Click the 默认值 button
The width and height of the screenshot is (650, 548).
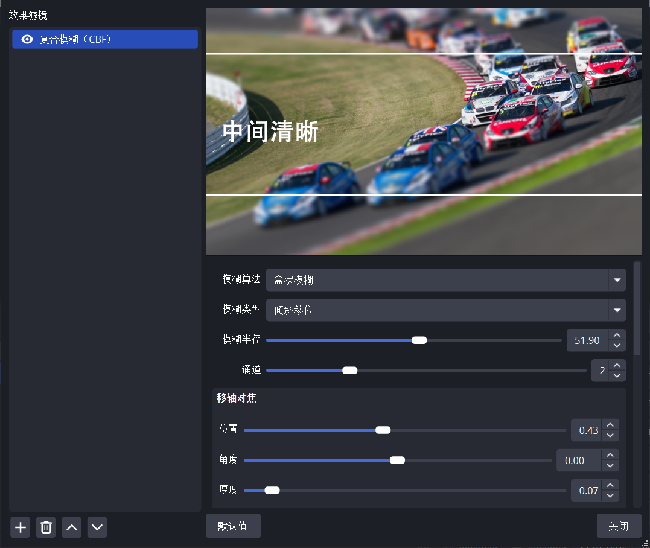click(x=233, y=526)
